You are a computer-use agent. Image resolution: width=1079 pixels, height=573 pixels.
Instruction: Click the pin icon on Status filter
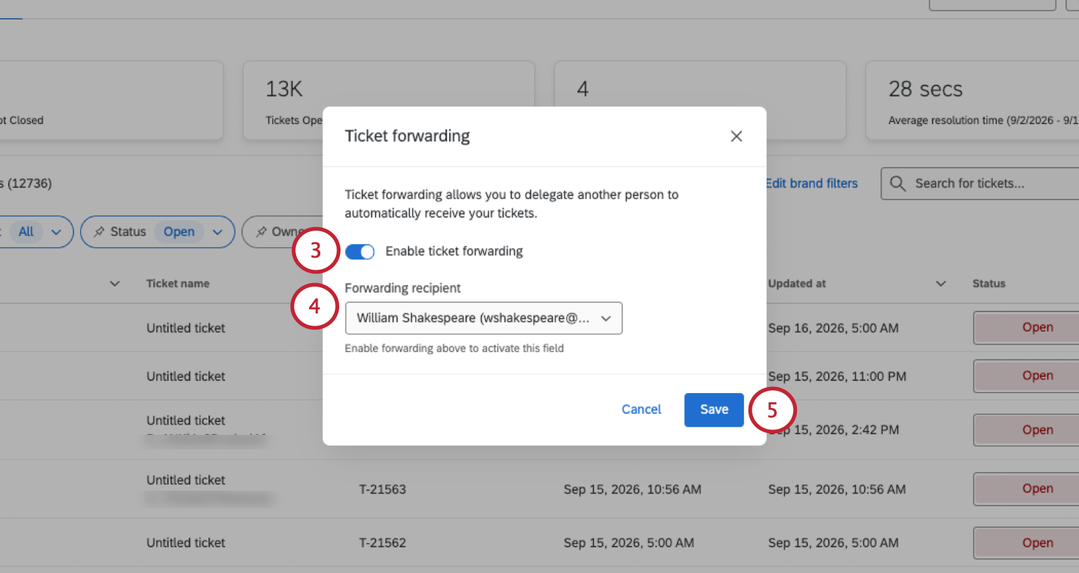pos(99,232)
